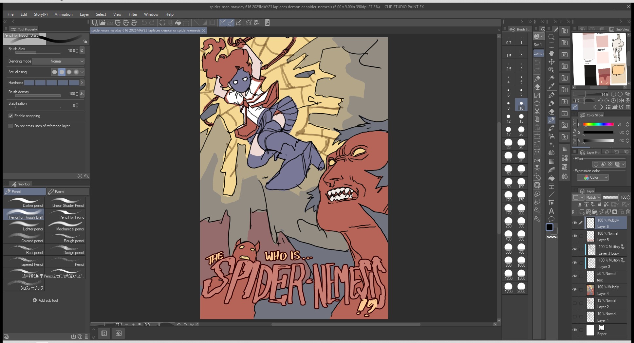Screen dimensions: 634x343
Task: Hide the Paper layer with its eye icon
Action: point(575,330)
